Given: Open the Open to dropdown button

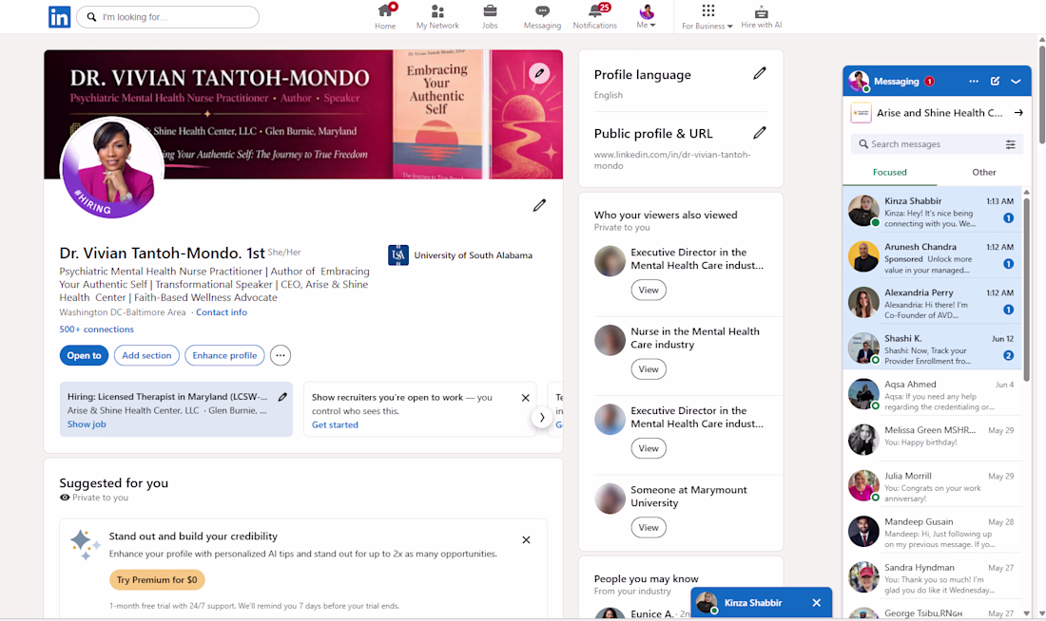Looking at the screenshot, I should [x=84, y=355].
